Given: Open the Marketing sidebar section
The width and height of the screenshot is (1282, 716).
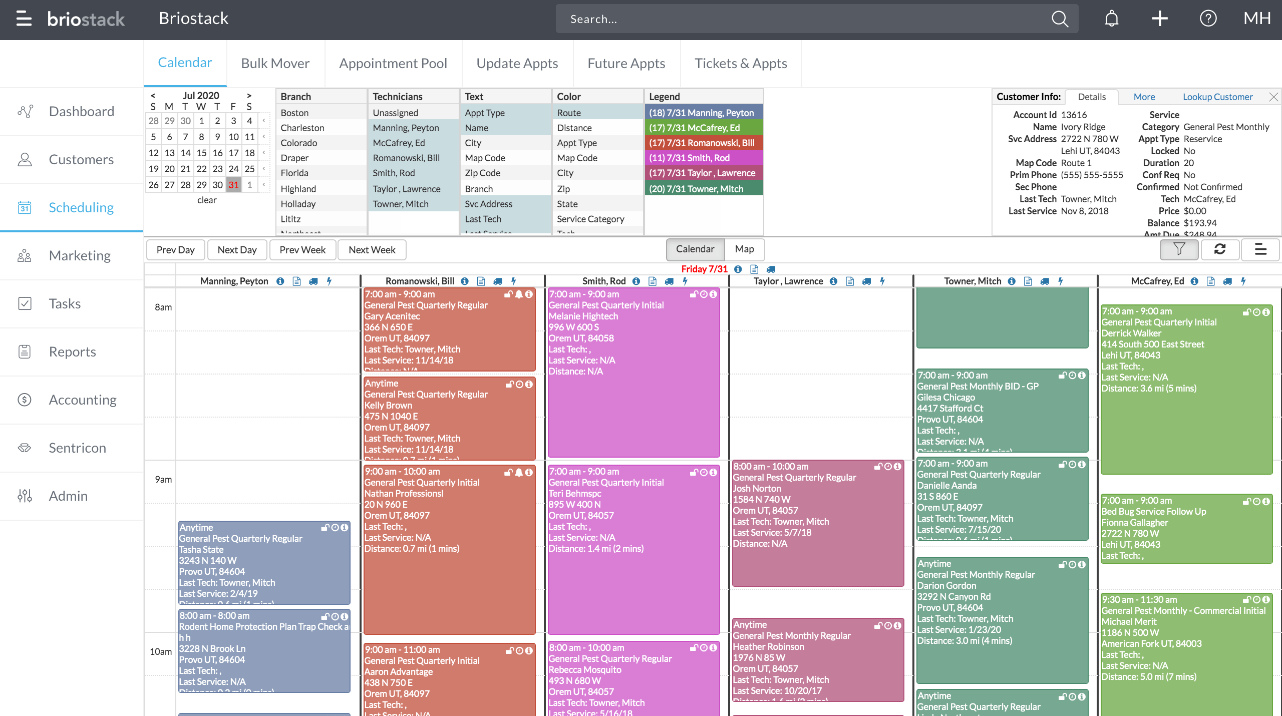Looking at the screenshot, I should pos(72,255).
